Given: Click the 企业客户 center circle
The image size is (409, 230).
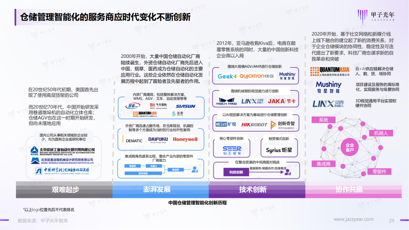Looking at the screenshot, I should (350, 148).
